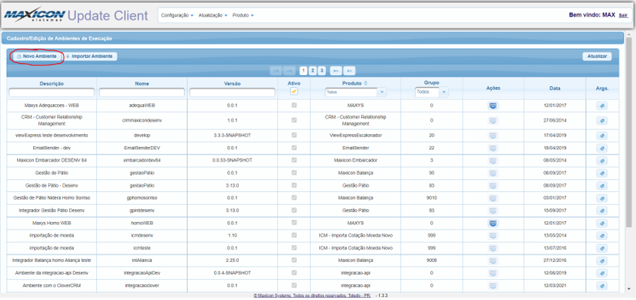
Task: Focus the Nome filter input field
Action: 142,93
